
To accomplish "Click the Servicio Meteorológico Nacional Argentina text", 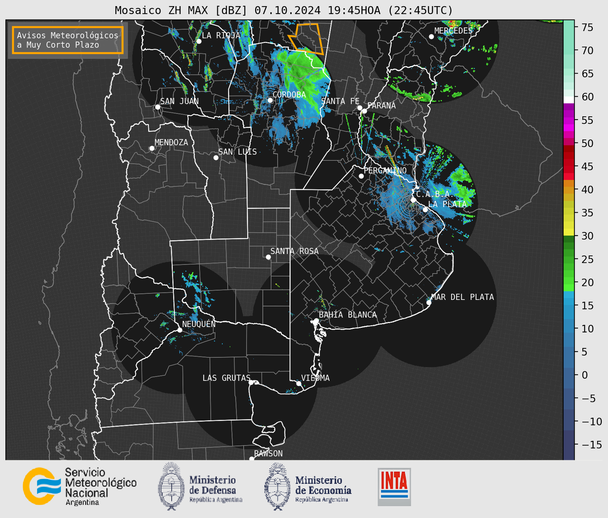I will point(101,487).
